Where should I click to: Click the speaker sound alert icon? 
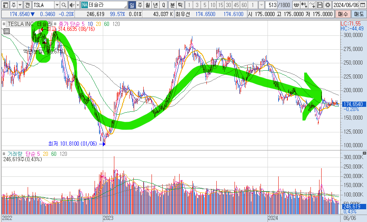72,5
